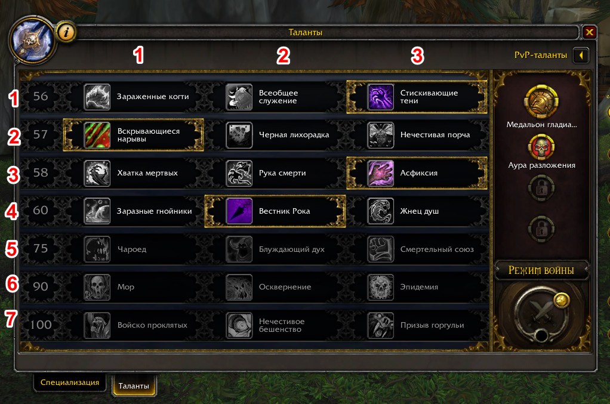The width and height of the screenshot is (610, 404).
Task: Choose the Всеобщее служение talent icon
Action: click(x=239, y=97)
